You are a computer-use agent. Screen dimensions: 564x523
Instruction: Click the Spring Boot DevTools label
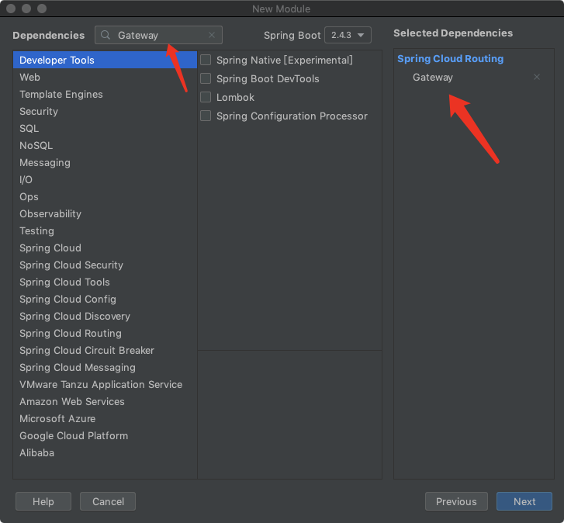click(268, 79)
